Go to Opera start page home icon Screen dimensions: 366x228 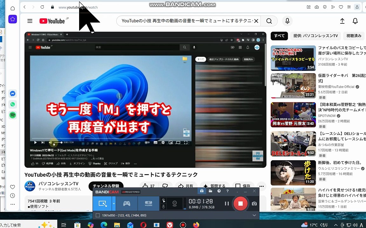tap(13, 8)
